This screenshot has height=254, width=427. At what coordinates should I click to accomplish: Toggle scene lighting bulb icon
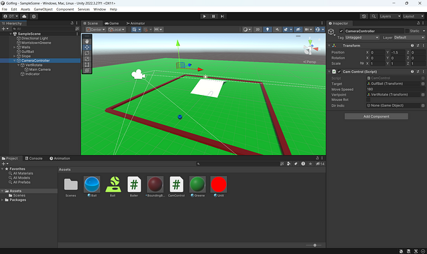(268, 29)
